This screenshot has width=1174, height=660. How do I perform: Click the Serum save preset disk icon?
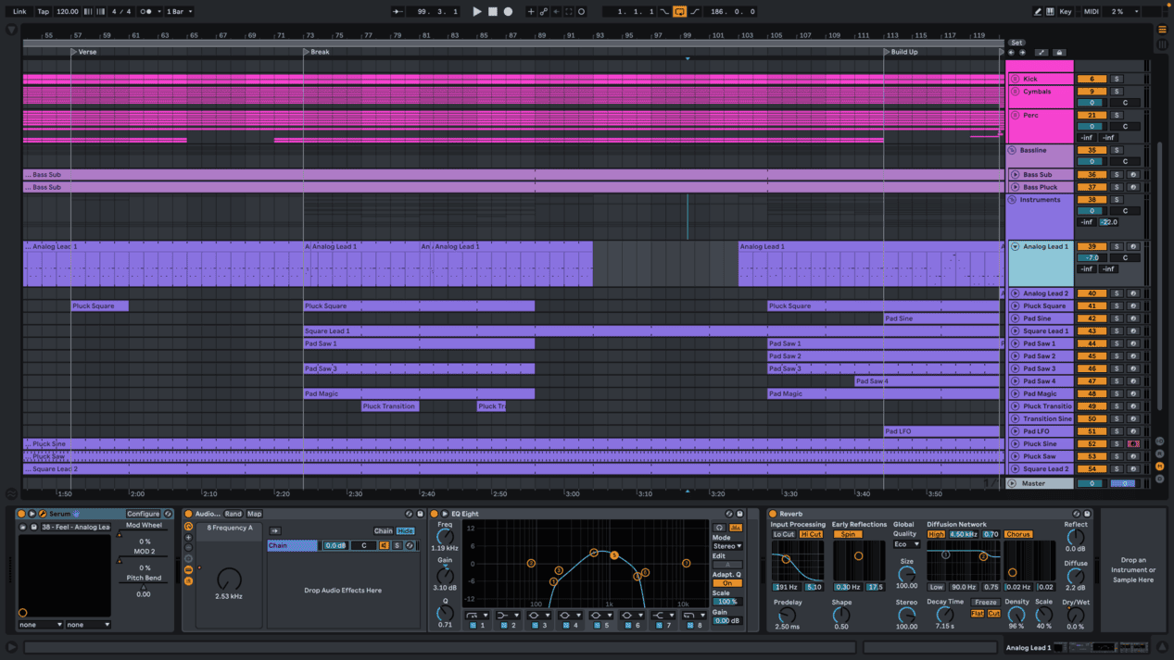[x=34, y=527]
